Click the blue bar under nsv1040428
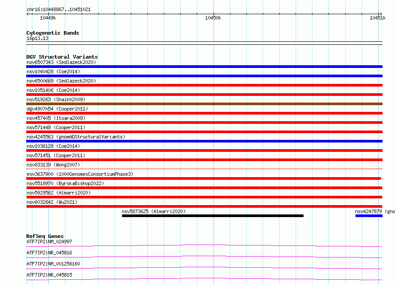Screen dimensions: 395x285 204,76
